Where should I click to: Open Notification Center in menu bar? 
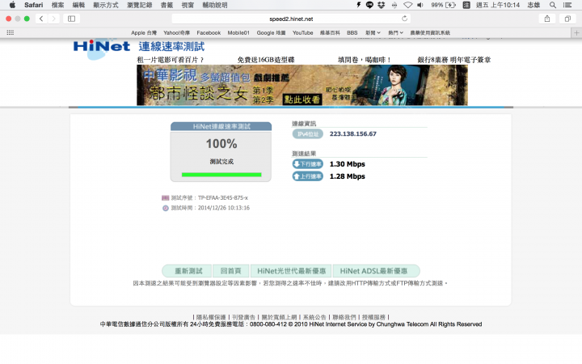point(567,5)
